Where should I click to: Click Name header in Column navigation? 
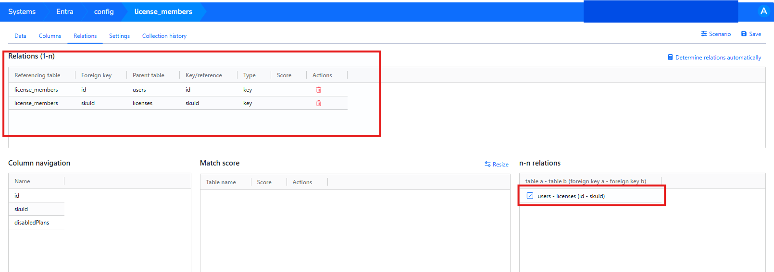[22, 181]
